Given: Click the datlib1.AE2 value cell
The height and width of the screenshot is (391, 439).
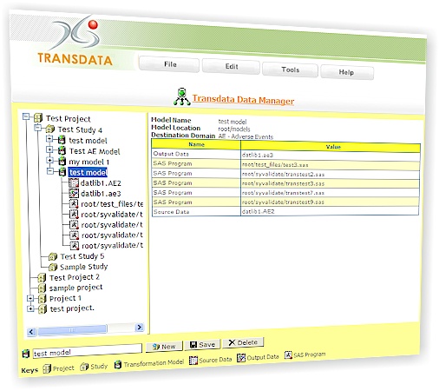Looking at the screenshot, I should pos(330,211).
